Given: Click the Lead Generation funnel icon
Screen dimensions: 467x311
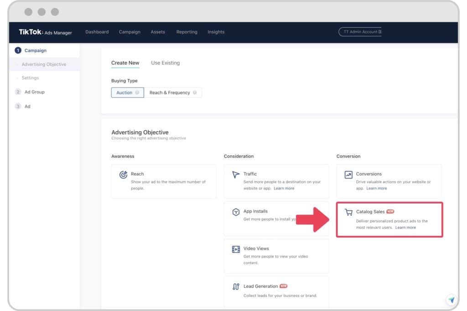Looking at the screenshot, I should [x=236, y=286].
